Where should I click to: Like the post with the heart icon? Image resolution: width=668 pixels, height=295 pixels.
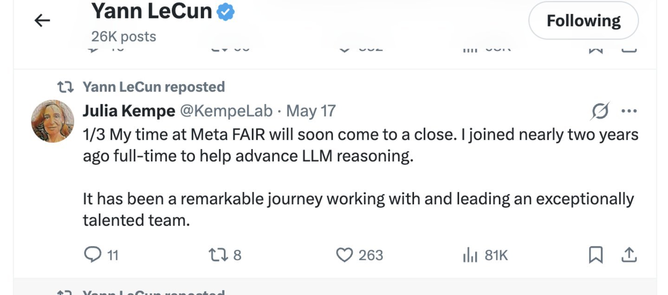pyautogui.click(x=344, y=255)
